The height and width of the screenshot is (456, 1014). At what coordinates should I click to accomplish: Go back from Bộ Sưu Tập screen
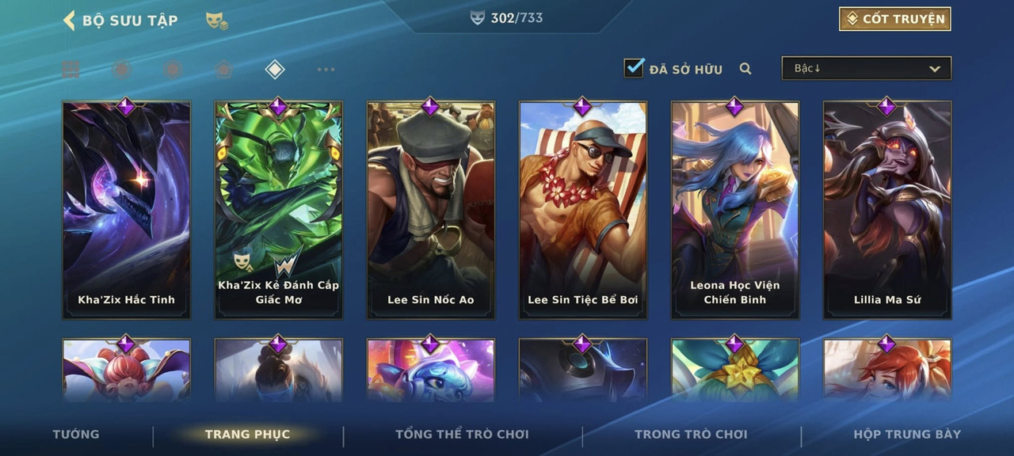69,20
